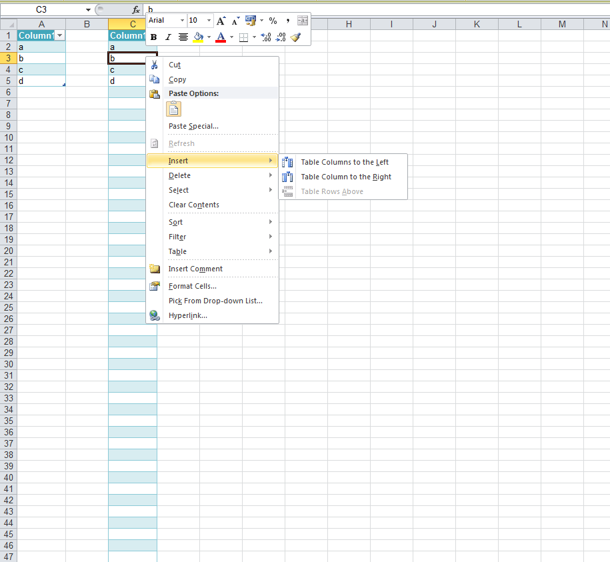Viewport: 610px width, 562px height.
Task: Toggle italic formatting
Action: tap(167, 37)
